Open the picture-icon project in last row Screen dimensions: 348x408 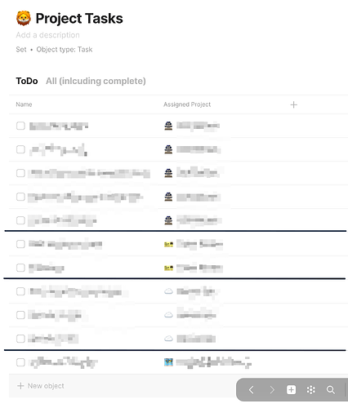coord(207,362)
